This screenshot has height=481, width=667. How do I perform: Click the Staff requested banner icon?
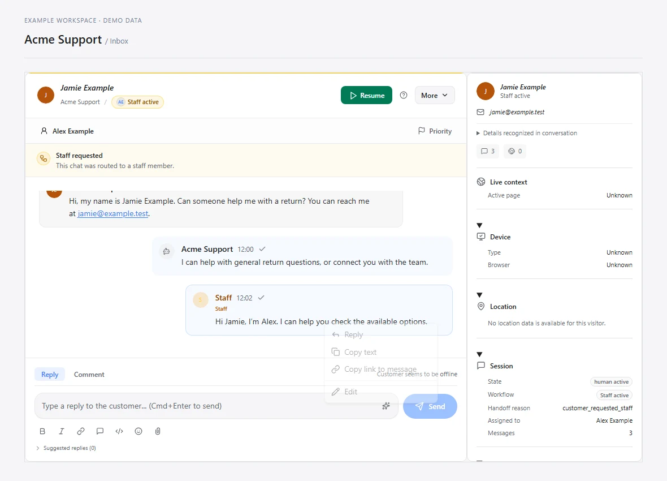(44, 159)
